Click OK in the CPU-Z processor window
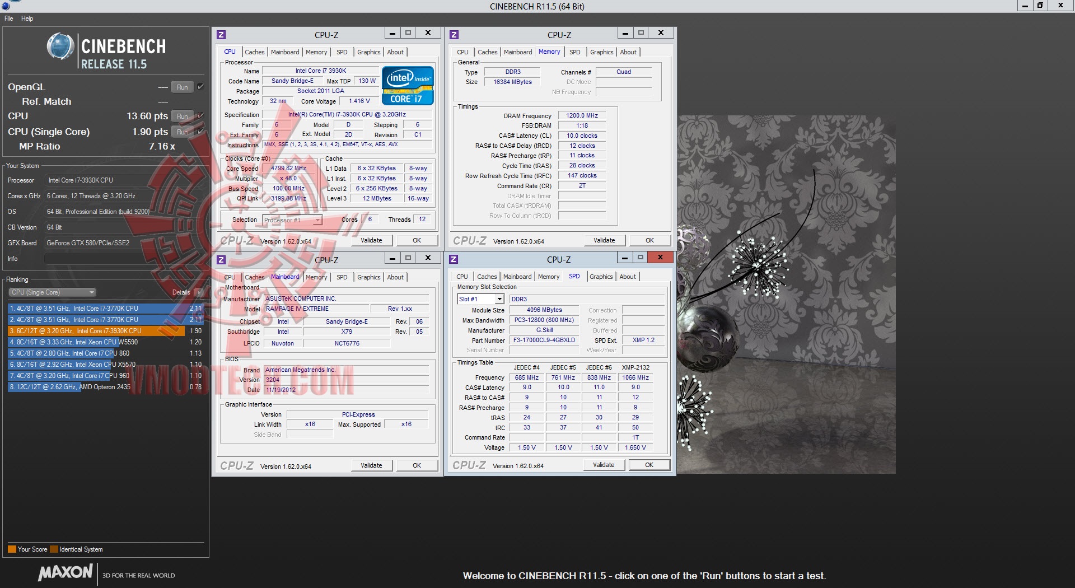 point(417,240)
